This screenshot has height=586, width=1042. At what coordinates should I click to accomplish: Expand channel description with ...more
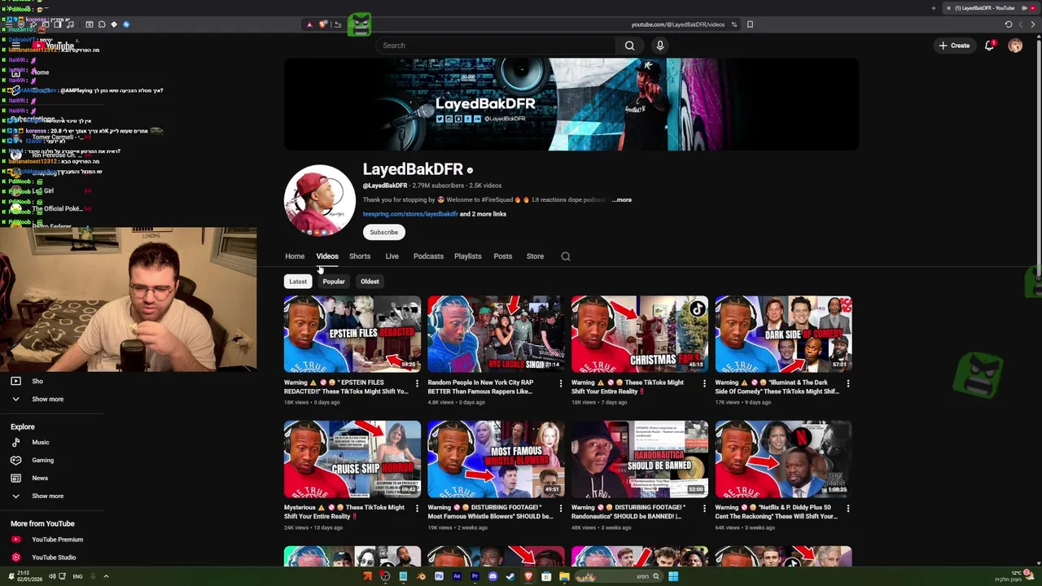click(x=623, y=199)
